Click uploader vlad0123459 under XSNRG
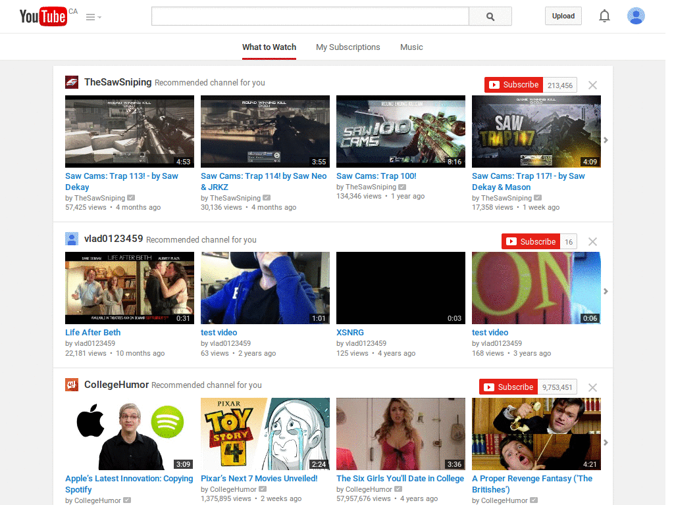This screenshot has height=505, width=674. 366,343
